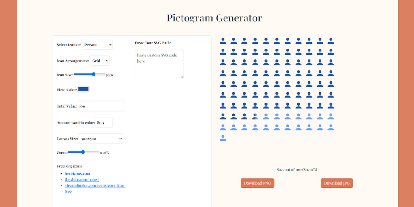
Task: Open the streamlinehq.com core-line-free link
Action: 95,186
